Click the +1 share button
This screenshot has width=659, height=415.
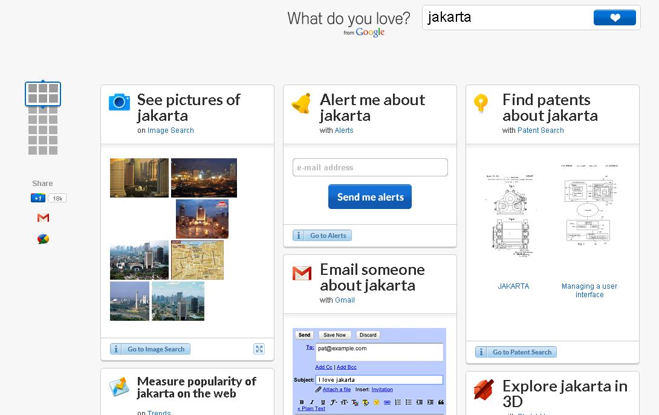pos(38,198)
